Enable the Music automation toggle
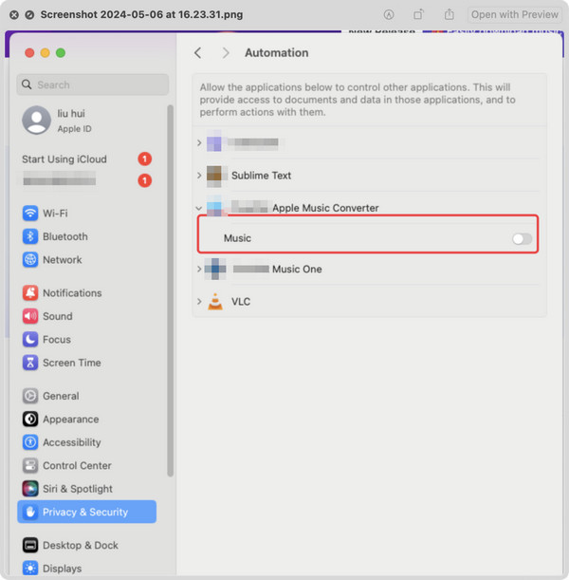The width and height of the screenshot is (569, 580). 522,239
